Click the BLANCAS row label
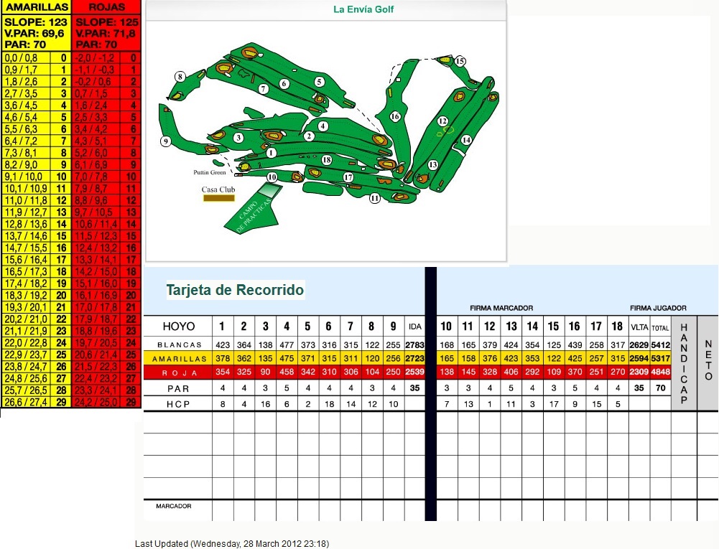The image size is (719, 549). [180, 344]
